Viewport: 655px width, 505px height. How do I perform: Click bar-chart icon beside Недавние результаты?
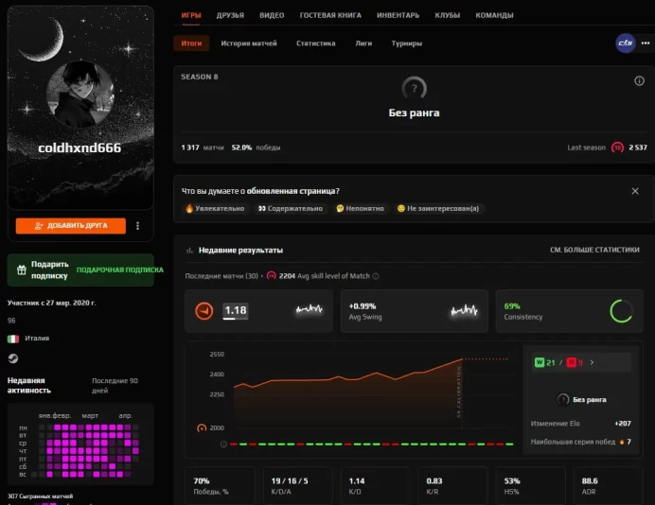tap(189, 251)
